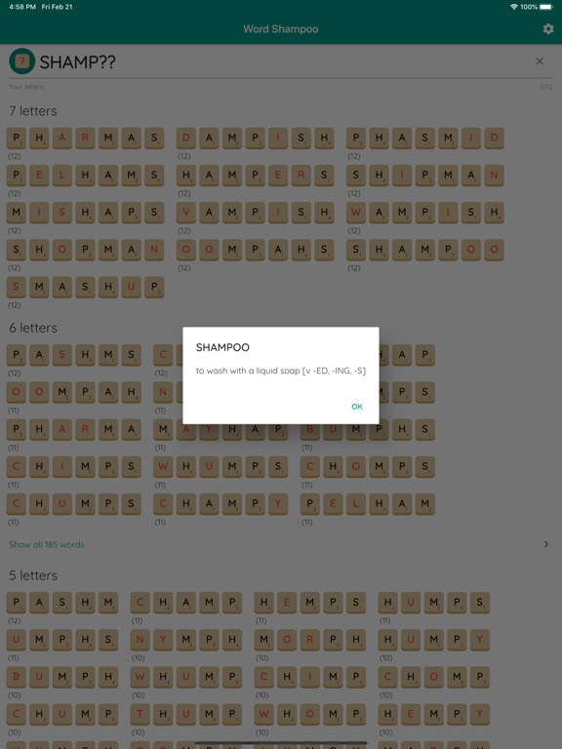Select the six-letter word PELHAM
Image resolution: width=562 pixels, height=749 pixels.
coord(368,504)
